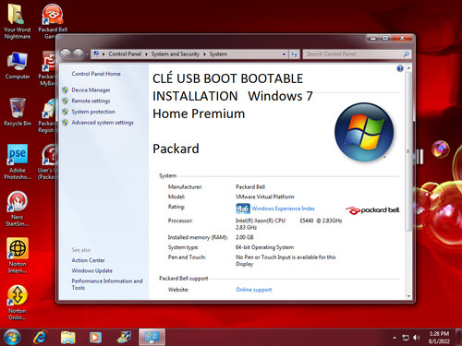Click the 'Home Premium' edition heading
This screenshot has width=462, height=346.
click(199, 113)
